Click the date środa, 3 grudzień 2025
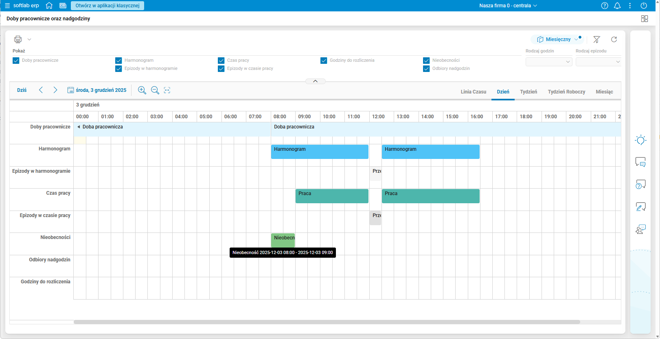The height and width of the screenshot is (339, 660). 101,90
